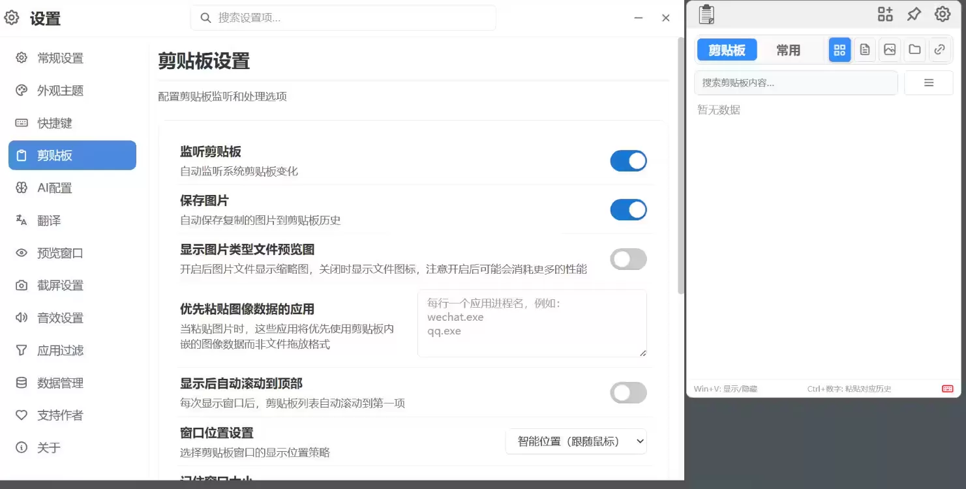Enable 显示图片类型文件预览图
Screen dimensions: 966x489
click(x=628, y=259)
